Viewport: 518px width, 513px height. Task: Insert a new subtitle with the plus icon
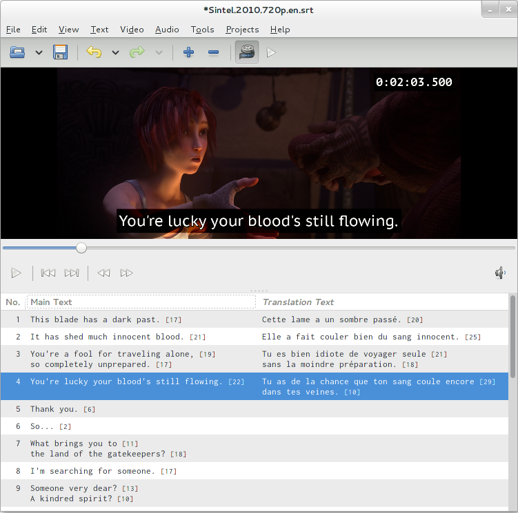tap(188, 52)
